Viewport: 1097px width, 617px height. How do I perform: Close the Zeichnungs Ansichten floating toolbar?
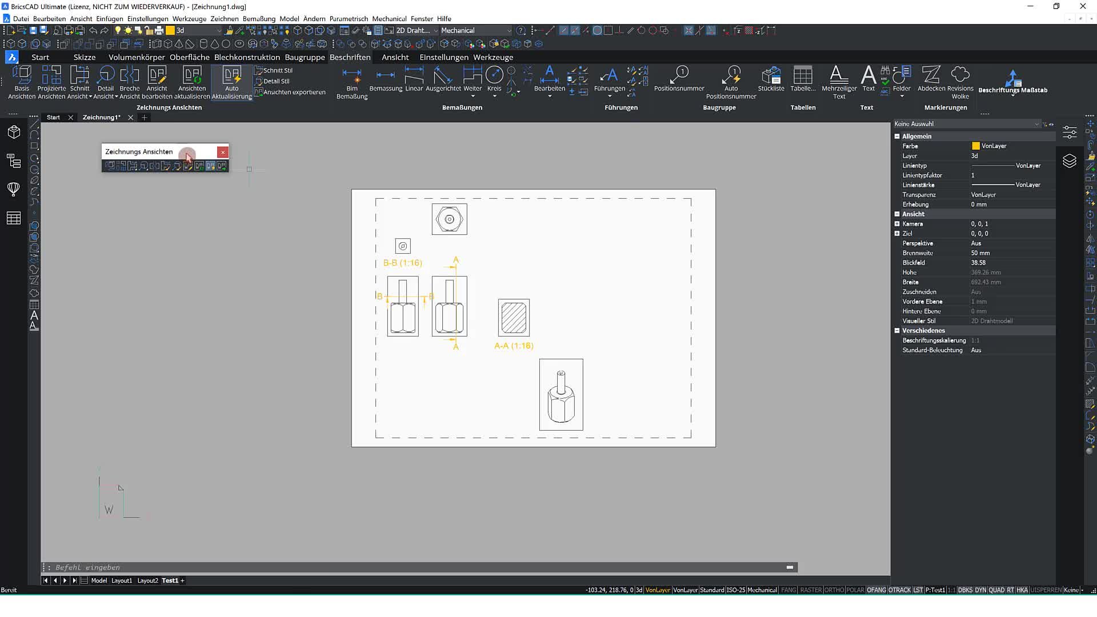223,152
